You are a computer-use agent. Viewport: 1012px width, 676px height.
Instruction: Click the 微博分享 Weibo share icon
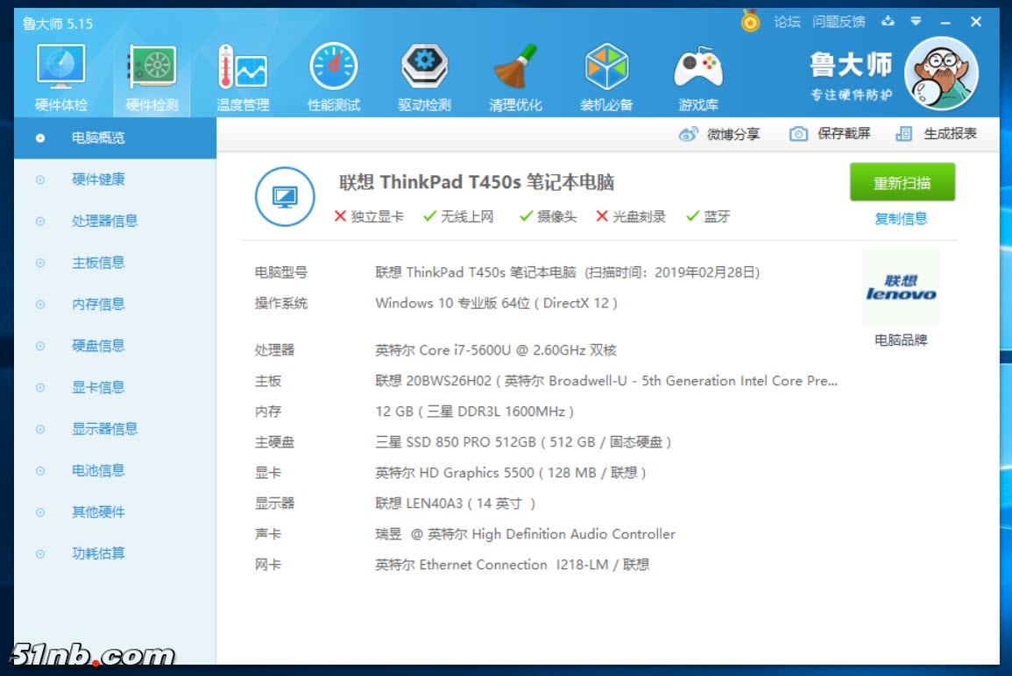tap(689, 134)
